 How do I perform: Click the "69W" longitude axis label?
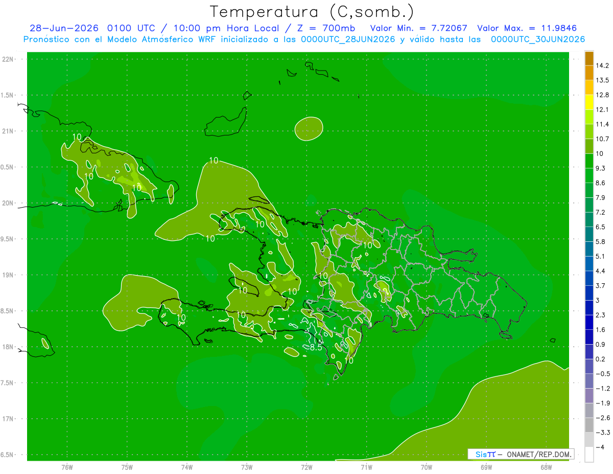click(x=486, y=467)
